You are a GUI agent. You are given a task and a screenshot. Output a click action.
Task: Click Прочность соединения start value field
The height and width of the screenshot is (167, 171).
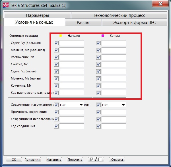[x=72, y=112]
